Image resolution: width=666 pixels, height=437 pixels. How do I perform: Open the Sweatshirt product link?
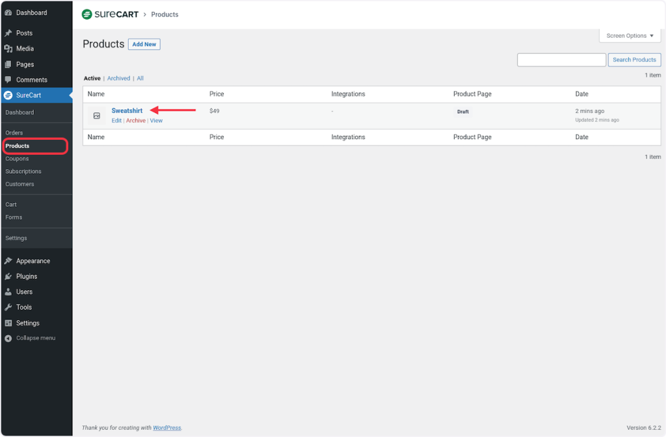[x=127, y=111]
